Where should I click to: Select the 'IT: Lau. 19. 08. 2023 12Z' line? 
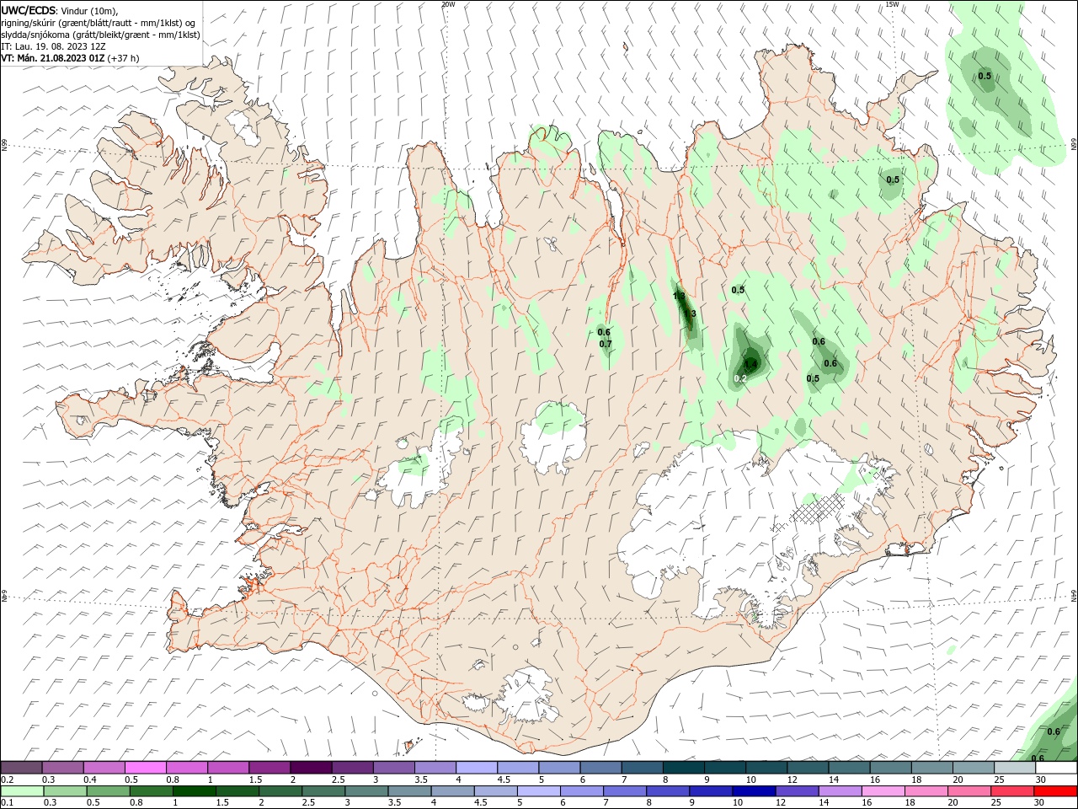[53, 46]
